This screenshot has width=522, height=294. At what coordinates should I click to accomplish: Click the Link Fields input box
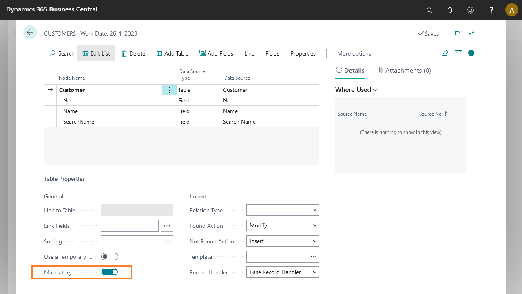click(x=130, y=225)
